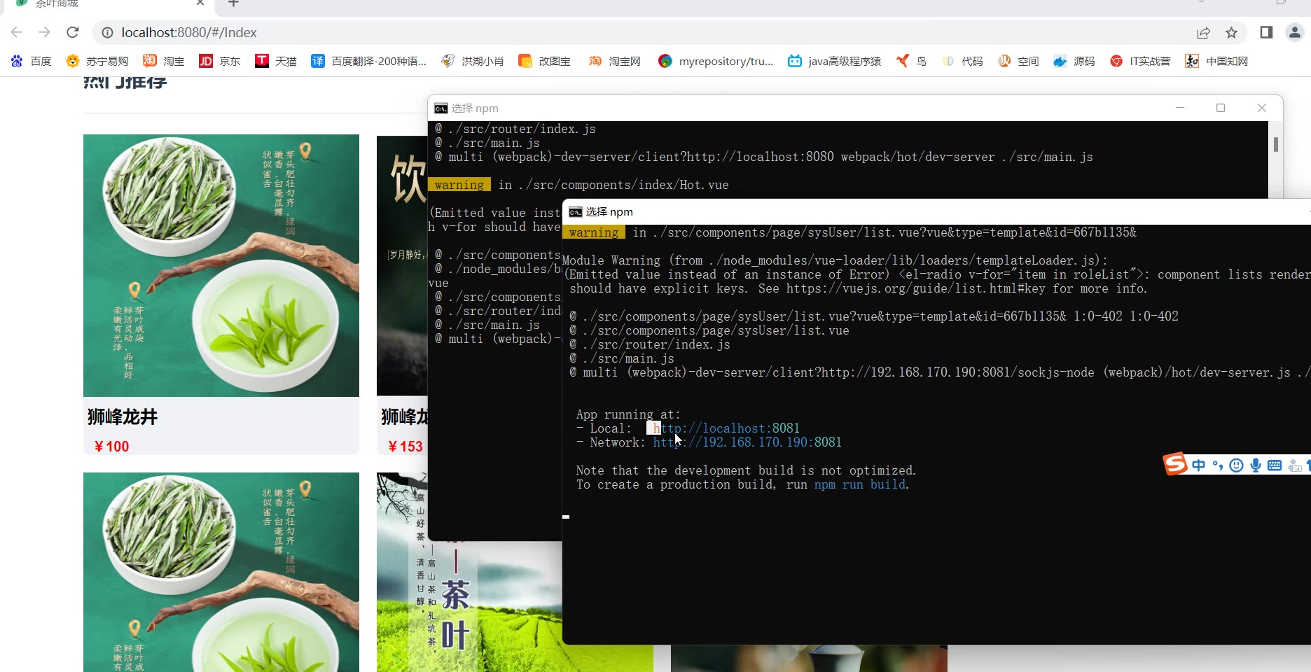Click the Network address 192.168.170.190:8081

(x=747, y=442)
